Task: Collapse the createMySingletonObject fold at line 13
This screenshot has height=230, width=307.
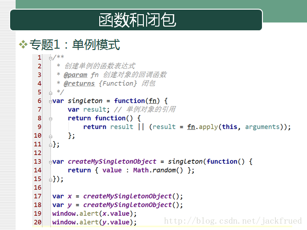Action: click(x=51, y=163)
